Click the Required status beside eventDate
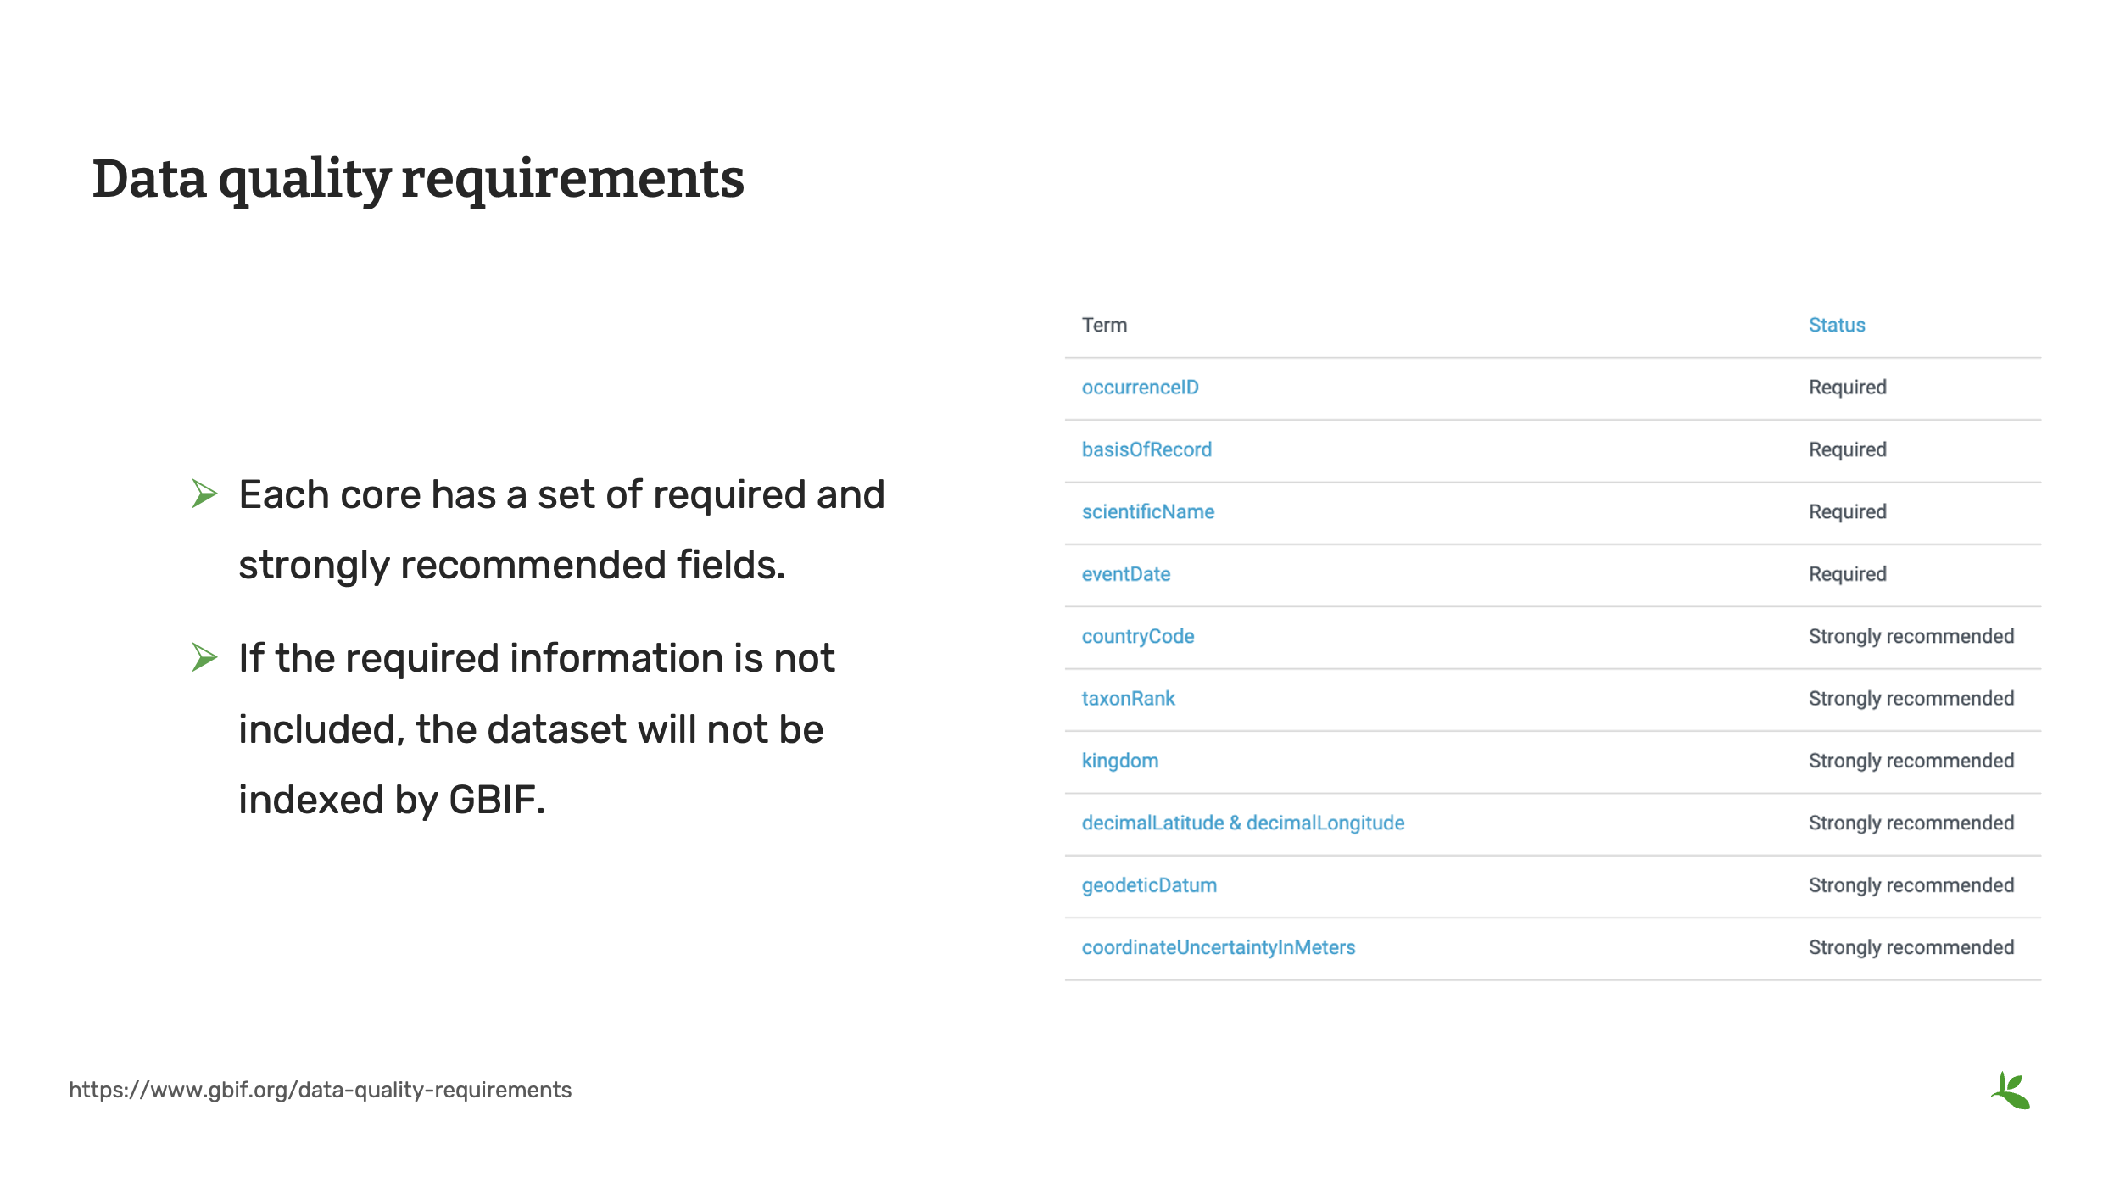 tap(1847, 573)
